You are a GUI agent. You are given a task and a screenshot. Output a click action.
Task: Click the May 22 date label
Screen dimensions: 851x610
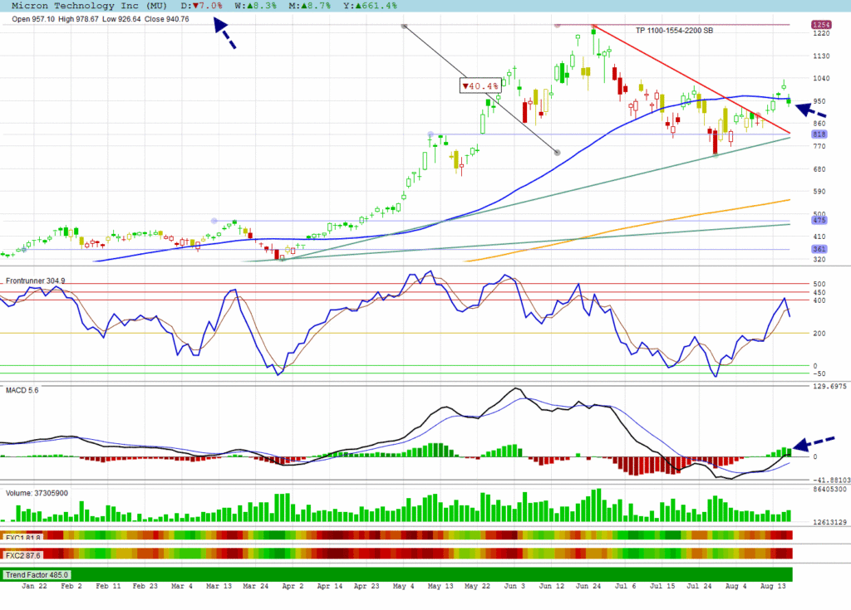477,586
